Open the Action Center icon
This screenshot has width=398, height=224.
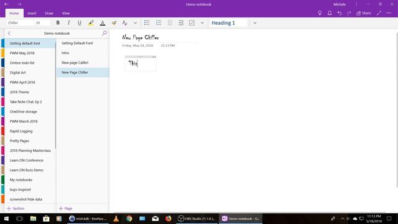(x=389, y=218)
